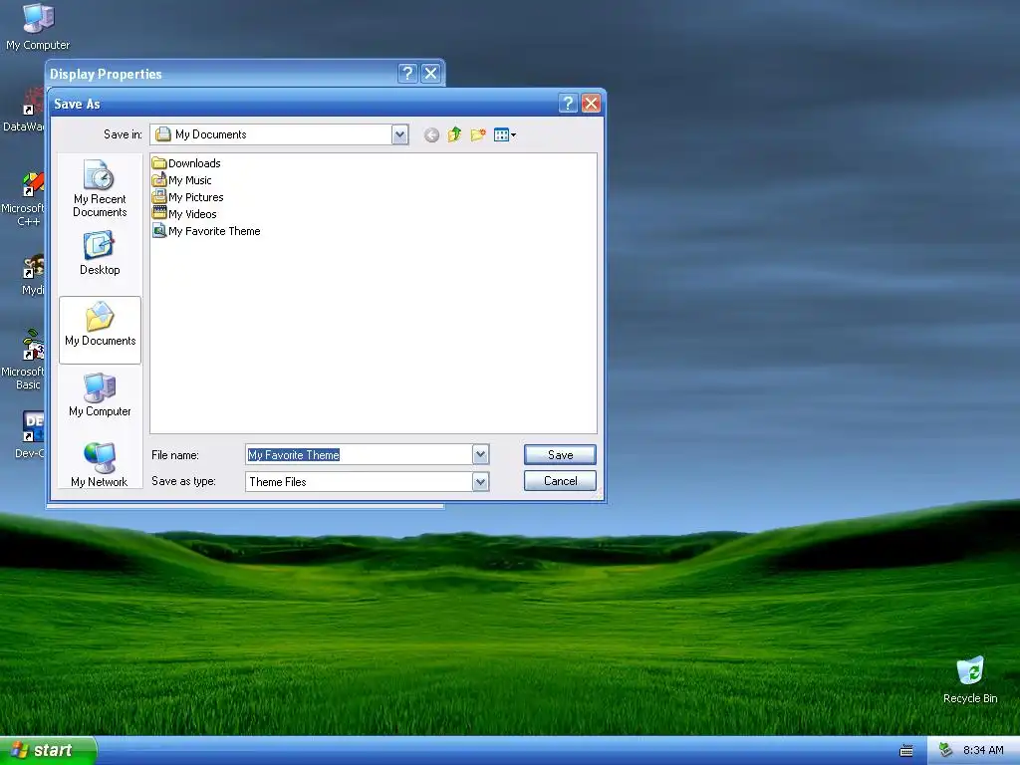1020x765 pixels.
Task: Expand the File name dropdown arrow
Action: [480, 454]
